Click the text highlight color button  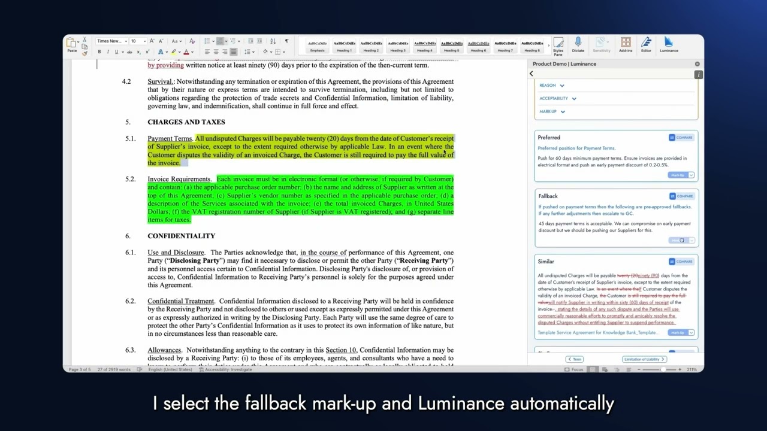[173, 52]
